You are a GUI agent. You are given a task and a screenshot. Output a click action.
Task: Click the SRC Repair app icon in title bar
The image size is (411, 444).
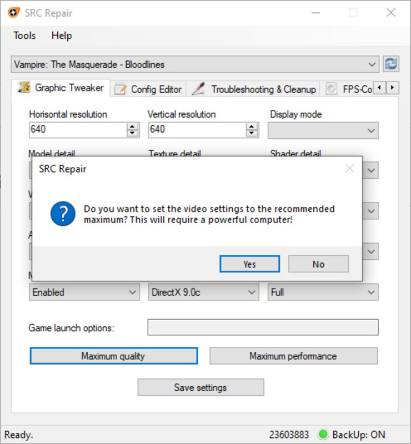13,13
